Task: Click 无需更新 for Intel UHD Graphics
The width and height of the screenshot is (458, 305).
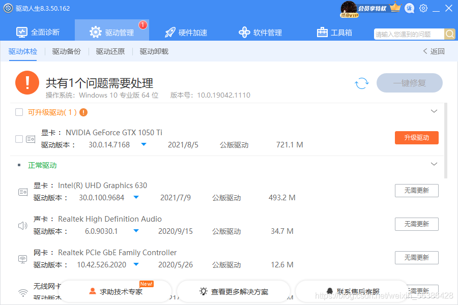Action: pyautogui.click(x=416, y=191)
